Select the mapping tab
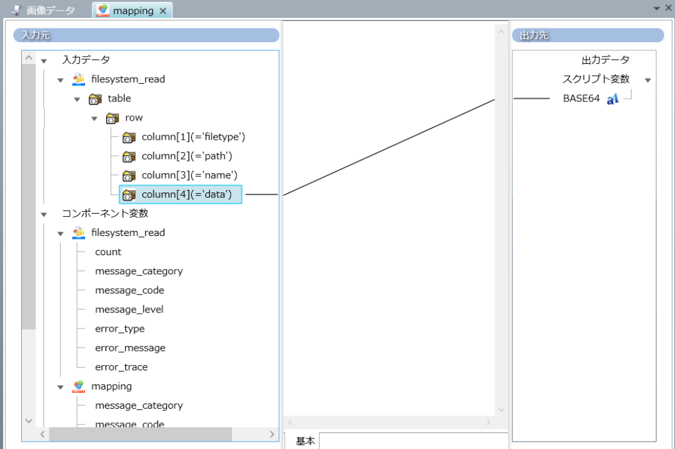Image resolution: width=675 pixels, height=449 pixels. pos(132,11)
